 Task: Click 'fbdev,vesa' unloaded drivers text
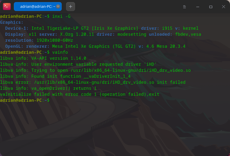(x=188, y=34)
